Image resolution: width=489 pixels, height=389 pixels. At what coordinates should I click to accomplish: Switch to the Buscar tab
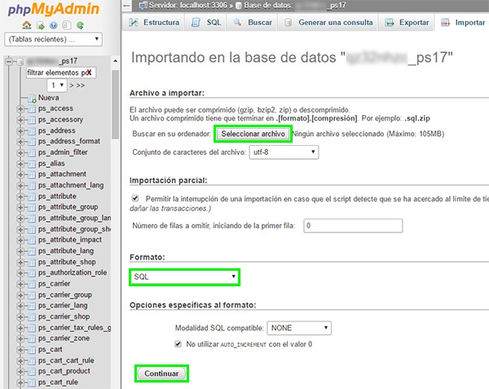pos(253,23)
